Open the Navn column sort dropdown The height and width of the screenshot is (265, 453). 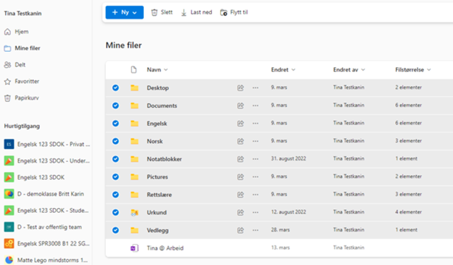pyautogui.click(x=157, y=70)
